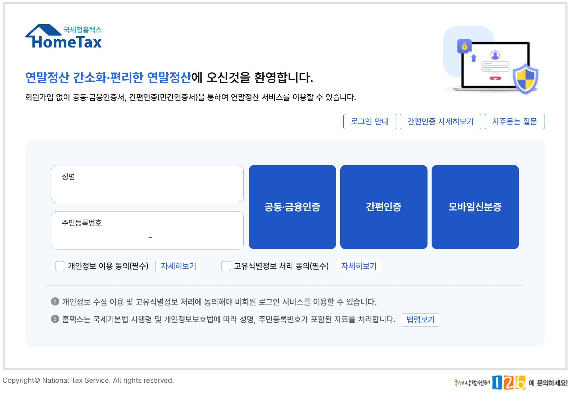
Task: Select the 모바일신분증 login method
Action: [x=475, y=207]
